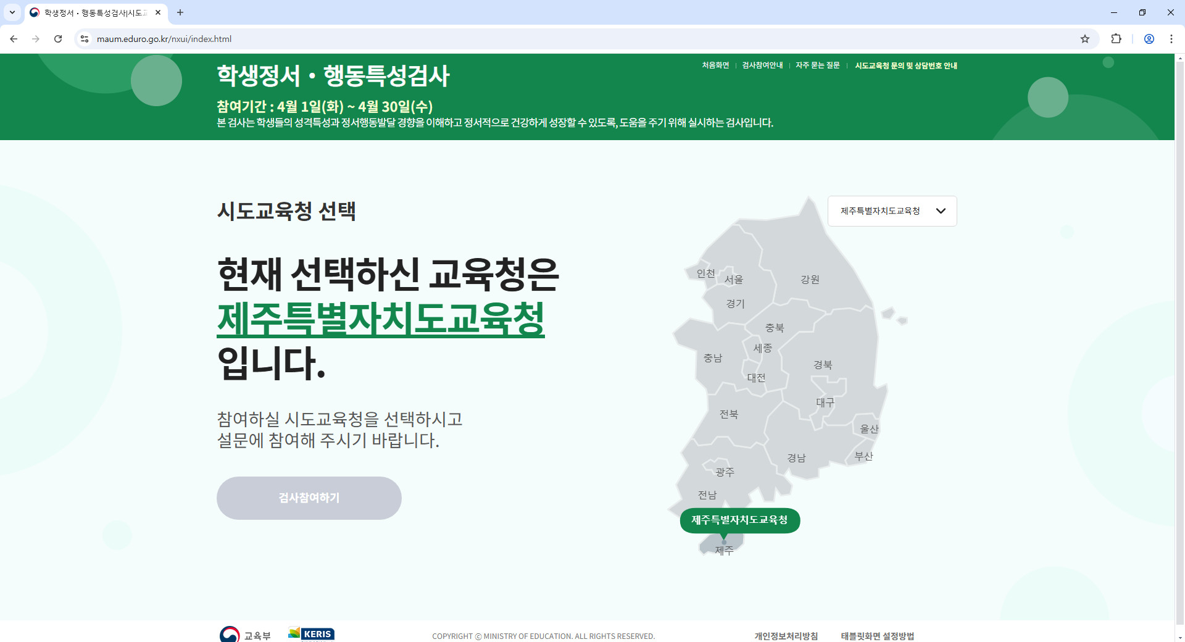
Task: Click the KERIS logo in footer
Action: pyautogui.click(x=312, y=634)
